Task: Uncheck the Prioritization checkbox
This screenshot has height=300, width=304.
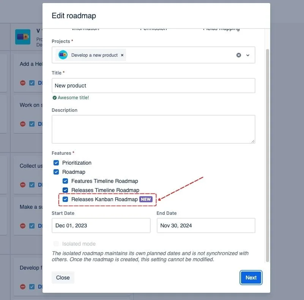Action: [56, 163]
